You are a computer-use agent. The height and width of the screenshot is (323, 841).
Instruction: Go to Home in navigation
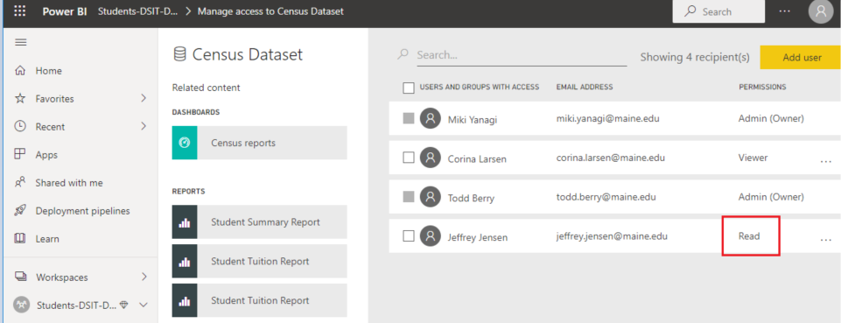[48, 71]
